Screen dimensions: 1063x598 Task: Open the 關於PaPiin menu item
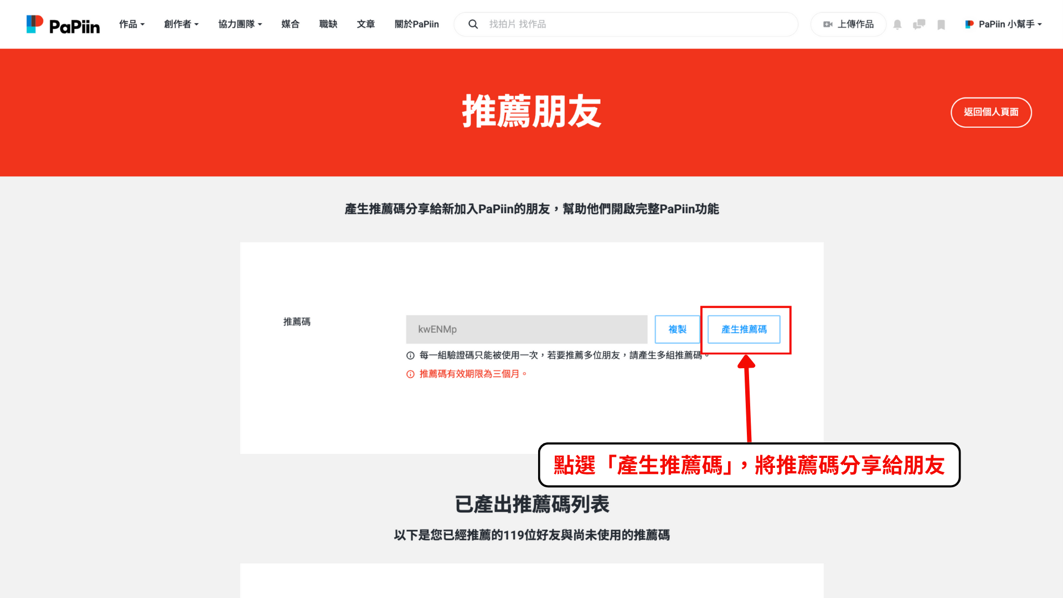416,24
